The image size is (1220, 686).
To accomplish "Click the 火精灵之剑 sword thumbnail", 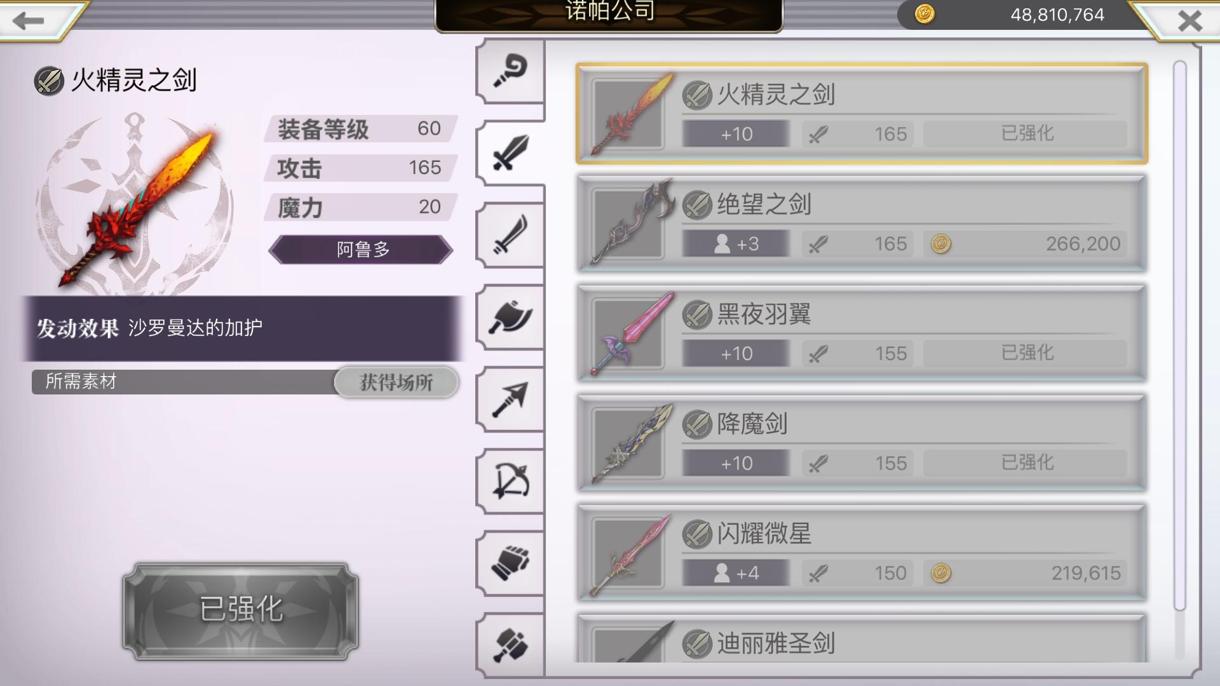I will pos(629,114).
